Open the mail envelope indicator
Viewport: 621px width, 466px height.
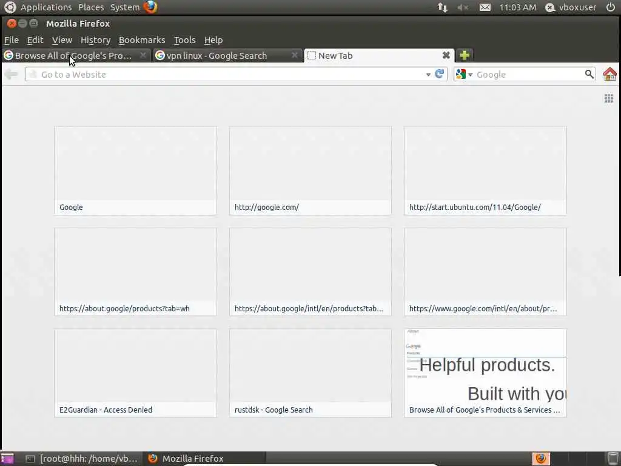tap(485, 7)
